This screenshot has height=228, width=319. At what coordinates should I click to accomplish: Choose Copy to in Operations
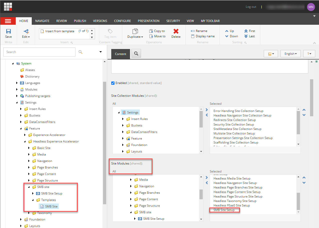point(157,31)
